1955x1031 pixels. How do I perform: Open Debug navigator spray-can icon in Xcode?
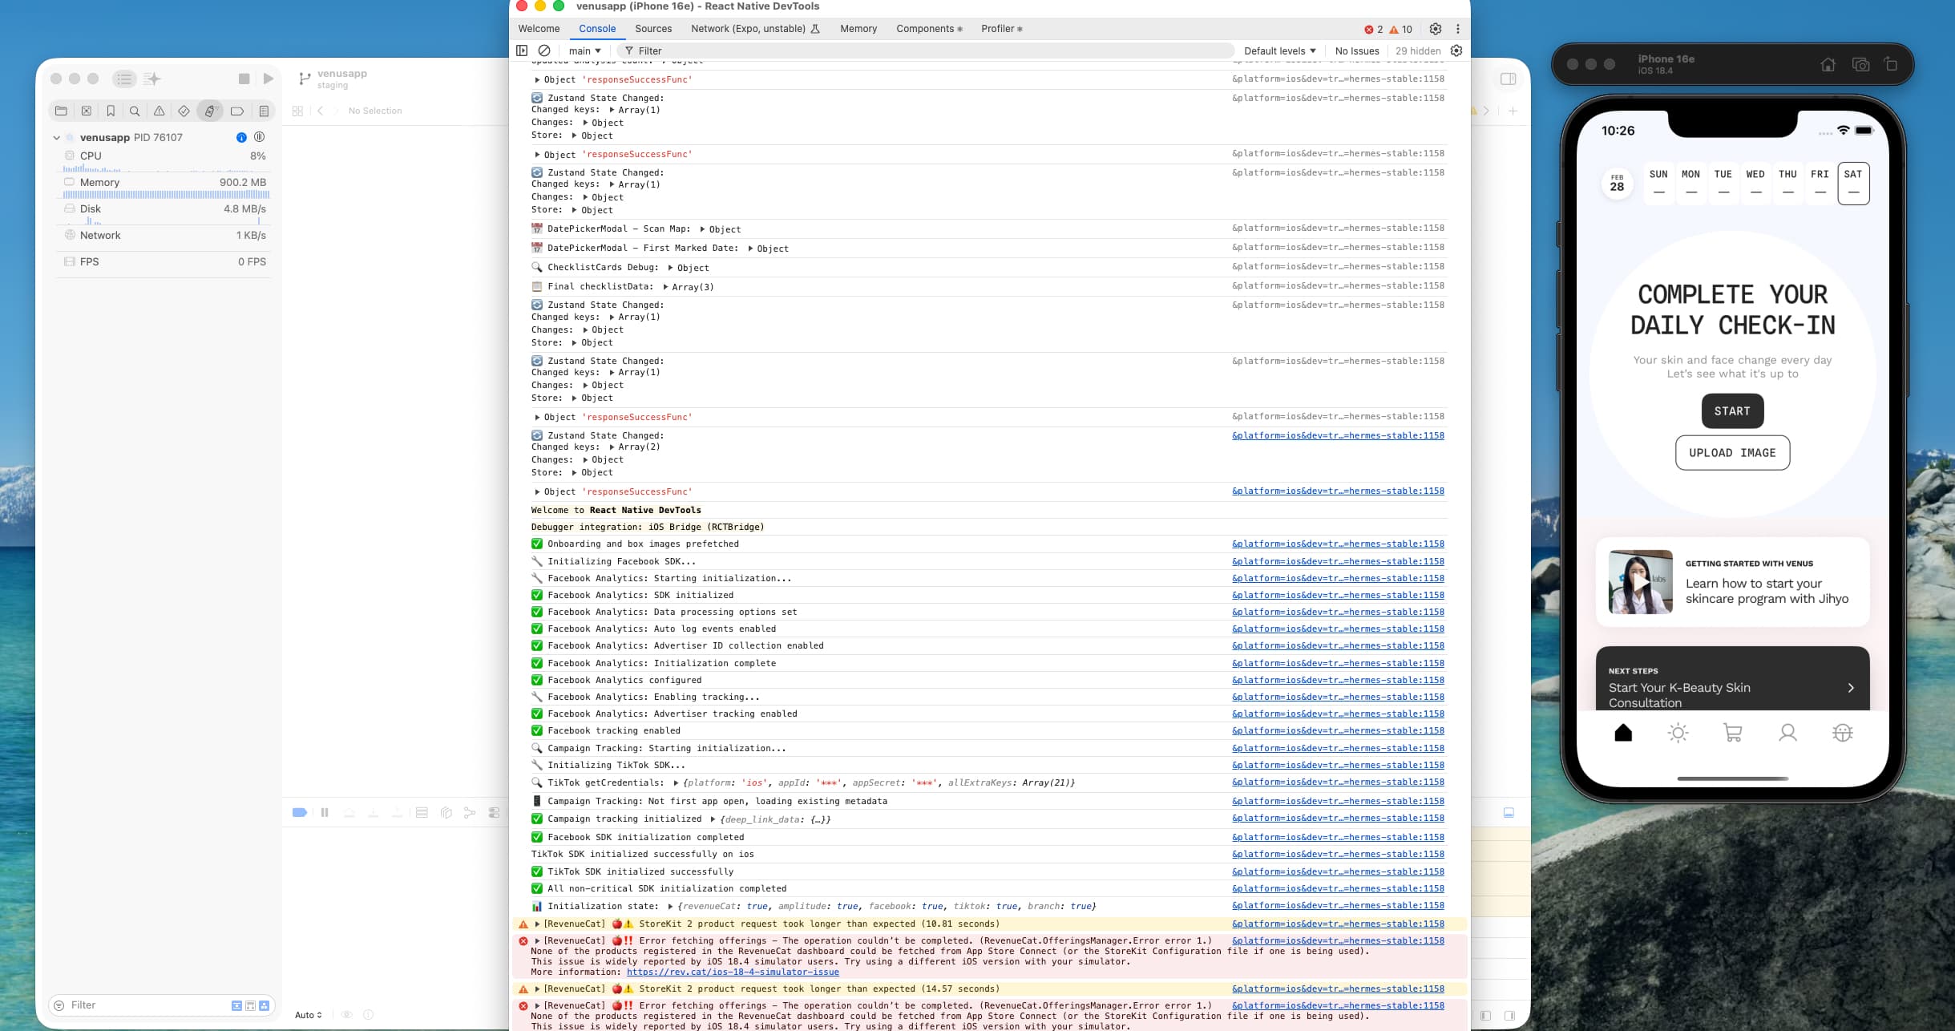pyautogui.click(x=210, y=111)
